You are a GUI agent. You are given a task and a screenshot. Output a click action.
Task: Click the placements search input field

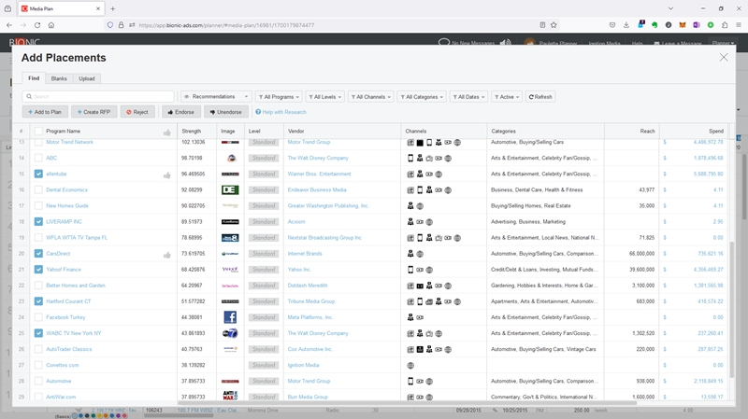(x=98, y=97)
